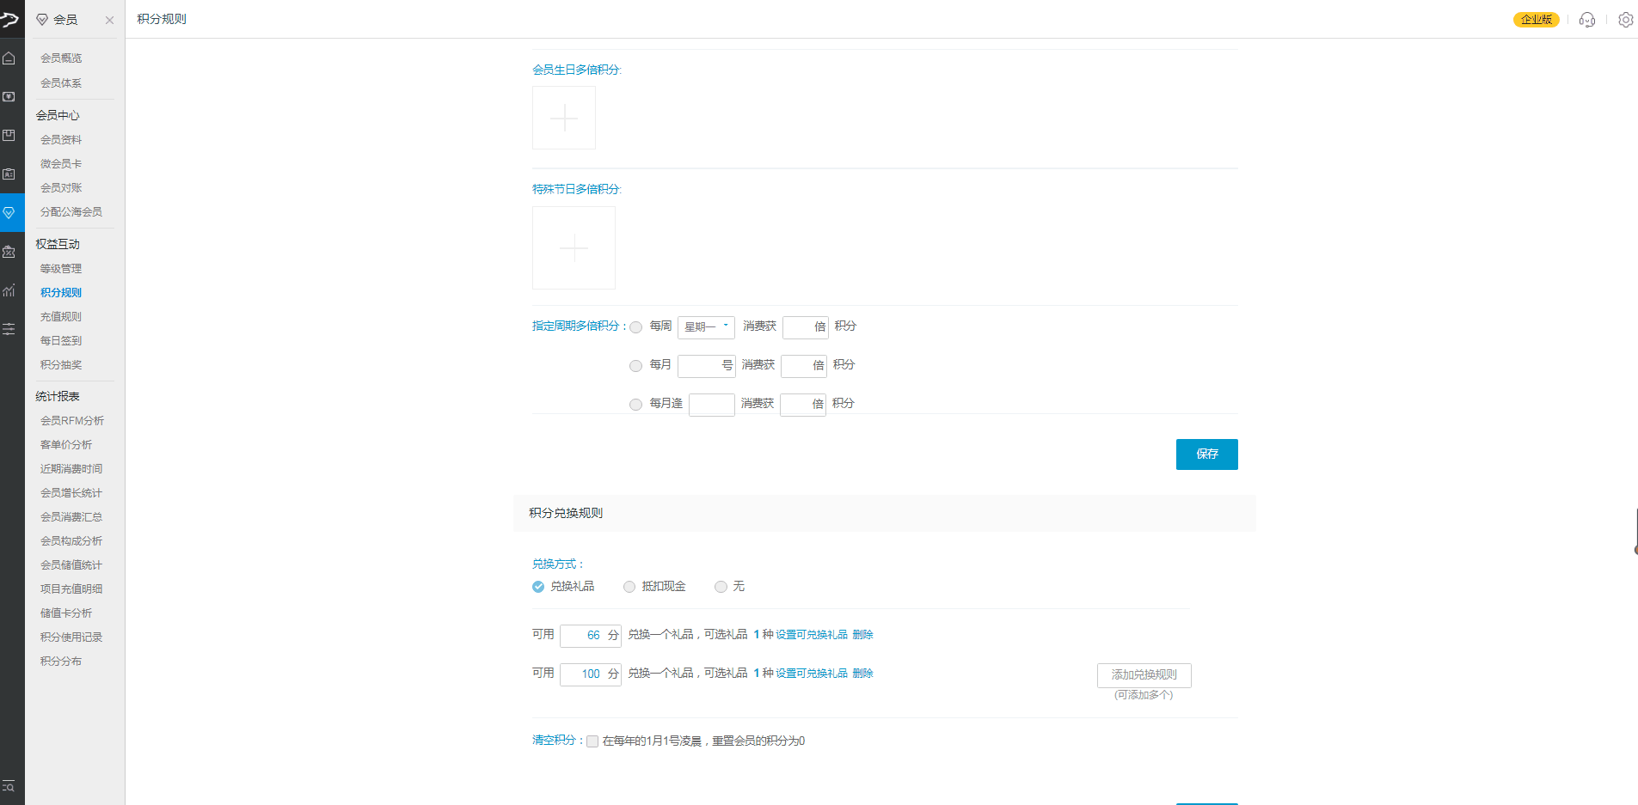The width and height of the screenshot is (1638, 805).
Task: Go to 会员RFM分析 report
Action: pyautogui.click(x=72, y=421)
